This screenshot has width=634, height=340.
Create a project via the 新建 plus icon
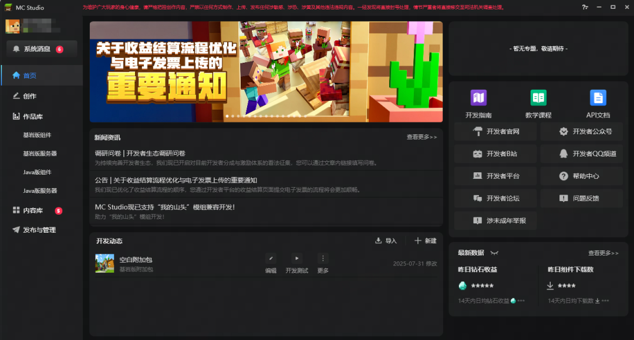click(418, 240)
